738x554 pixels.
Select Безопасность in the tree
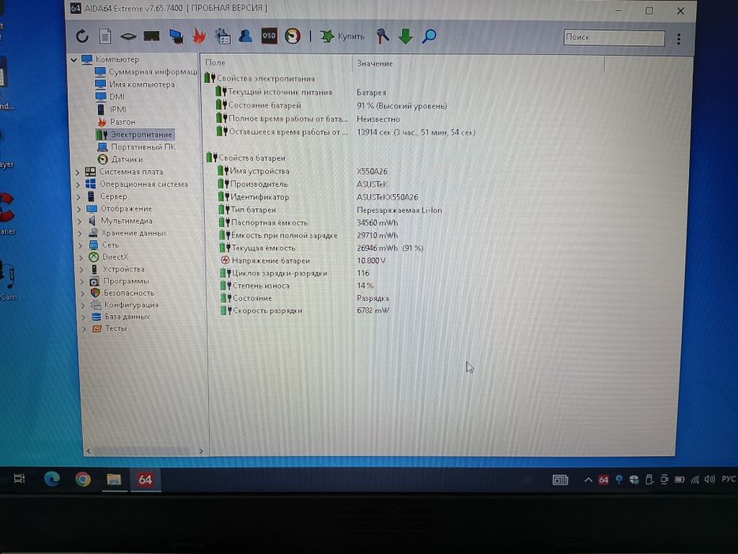click(123, 293)
